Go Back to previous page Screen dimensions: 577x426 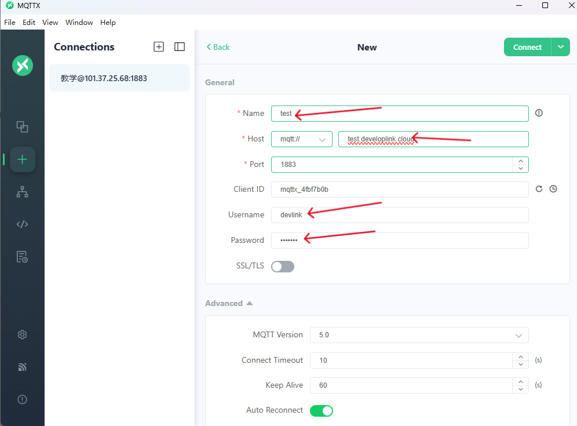(x=218, y=47)
